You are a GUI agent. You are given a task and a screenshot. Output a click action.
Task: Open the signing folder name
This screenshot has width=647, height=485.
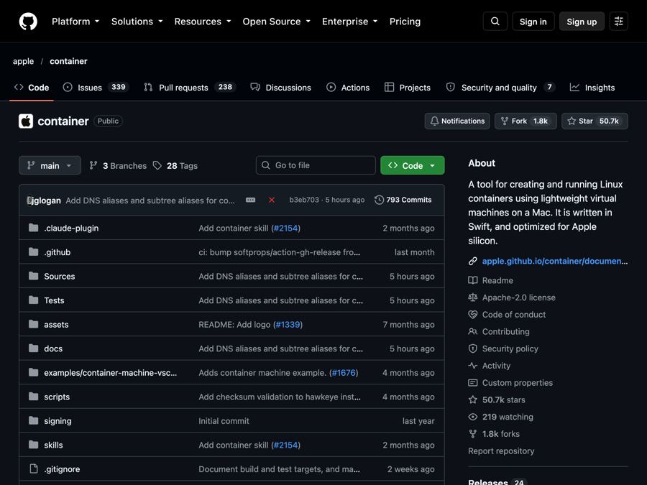(58, 421)
